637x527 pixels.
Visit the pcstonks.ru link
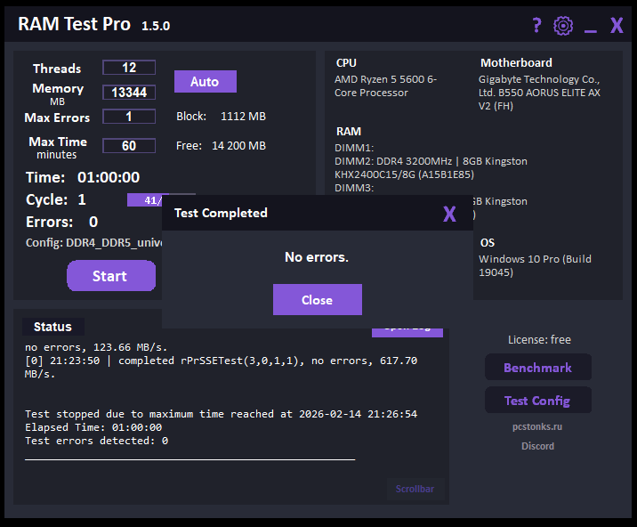pos(537,426)
